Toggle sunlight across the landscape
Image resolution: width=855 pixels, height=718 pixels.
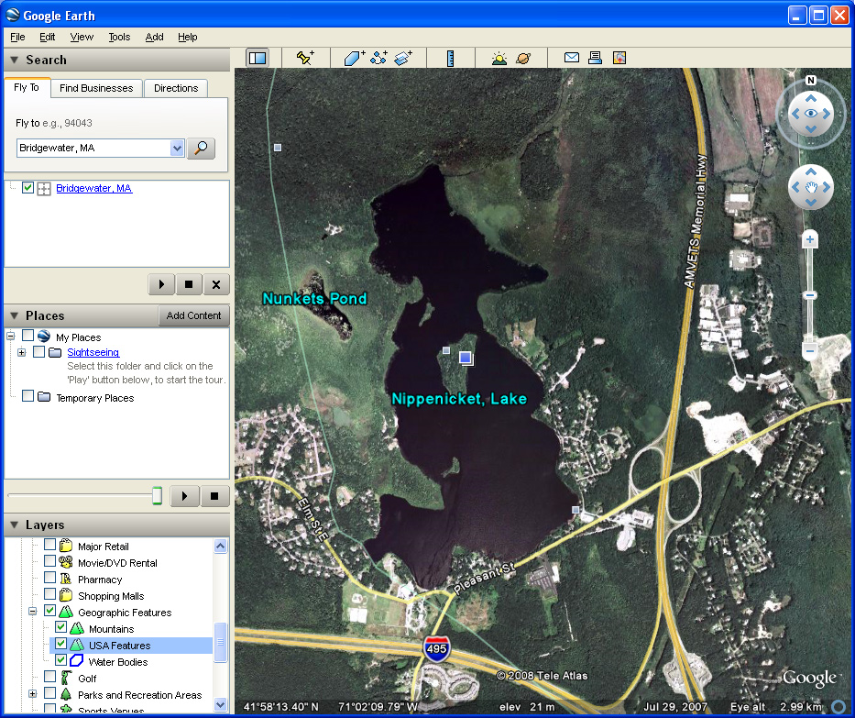tap(499, 58)
